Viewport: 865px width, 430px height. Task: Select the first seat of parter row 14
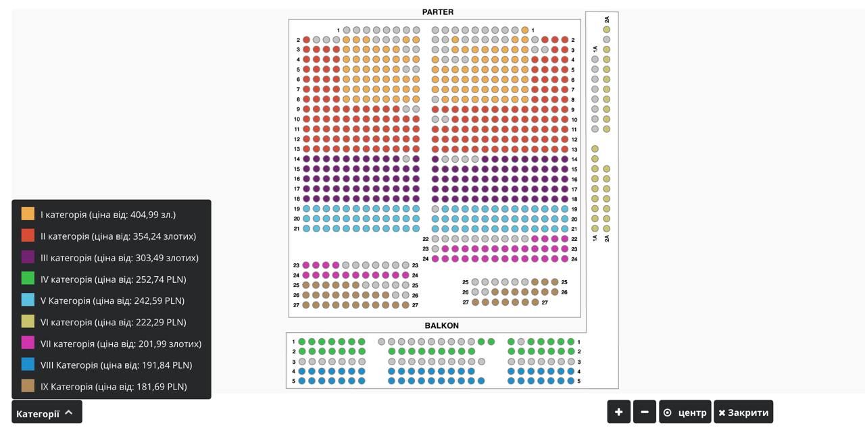tap(306, 159)
